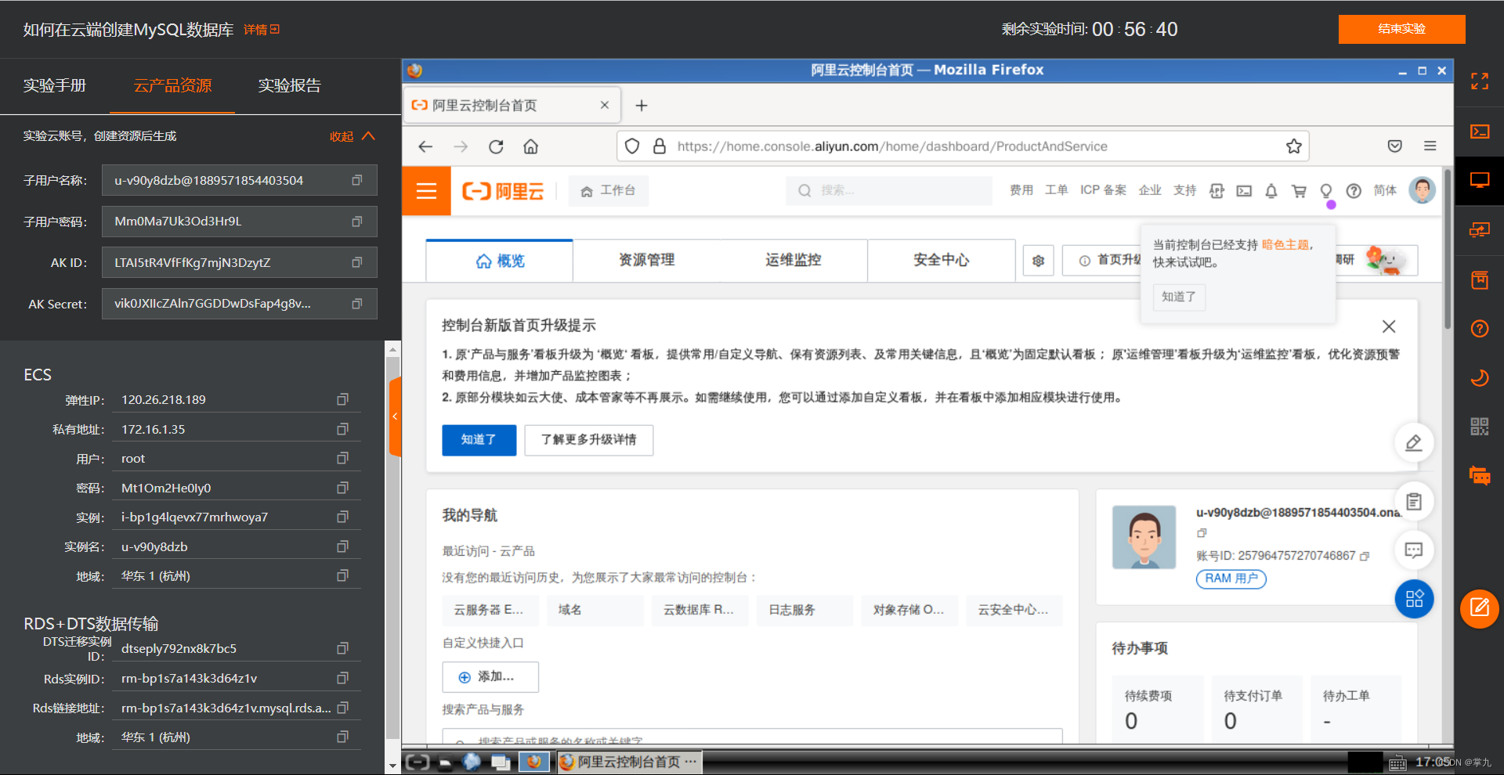Viewport: 1504px width, 775px height.
Task: Open Cloud Shell icon in Aliyun header
Action: coord(1244,191)
